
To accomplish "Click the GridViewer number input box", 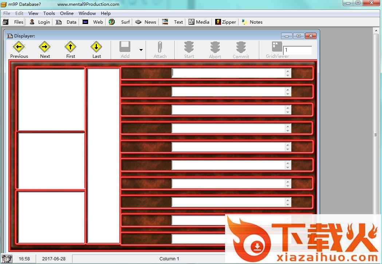I will (298, 50).
